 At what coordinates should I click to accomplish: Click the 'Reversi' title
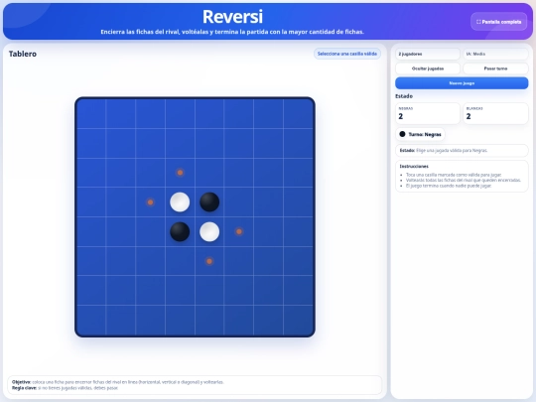[x=232, y=17]
